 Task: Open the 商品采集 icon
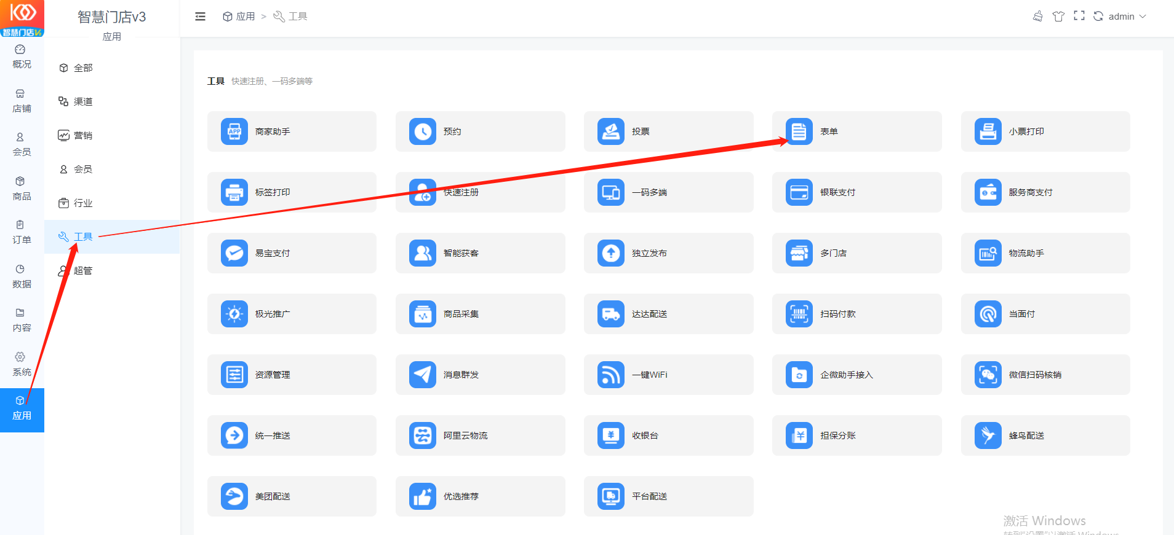[x=423, y=314]
